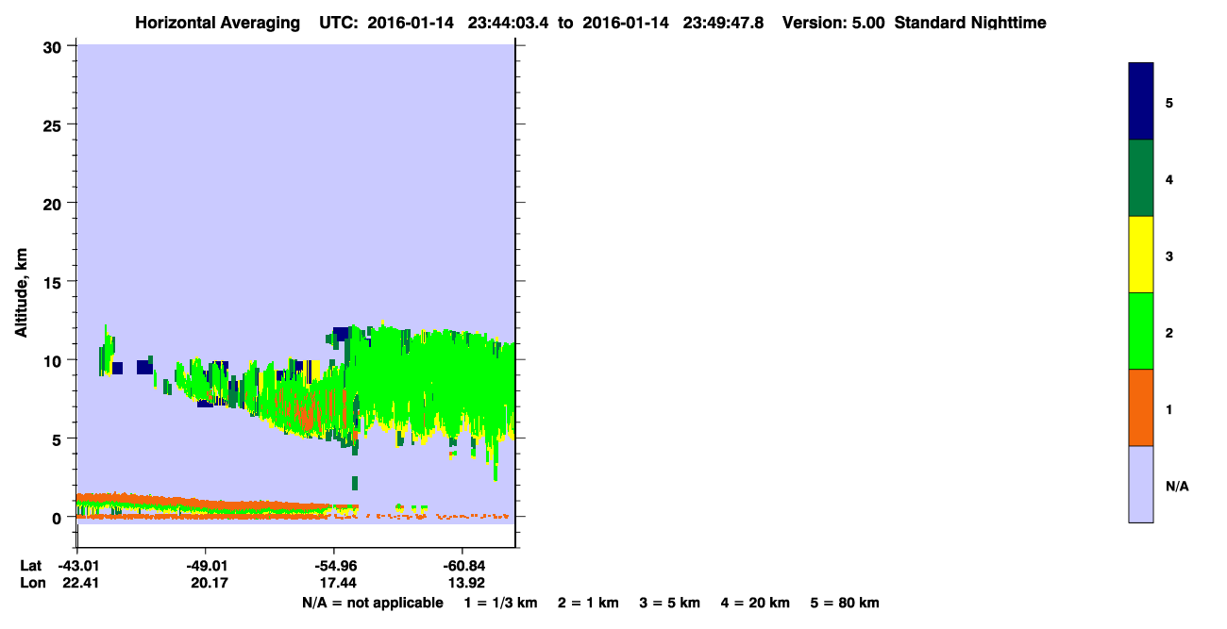Click the latitude value -60.84
This screenshot has height=629, width=1227.
click(462, 566)
